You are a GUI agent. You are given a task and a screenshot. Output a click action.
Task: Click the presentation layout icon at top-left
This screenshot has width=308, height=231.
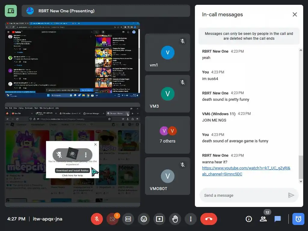11,11
